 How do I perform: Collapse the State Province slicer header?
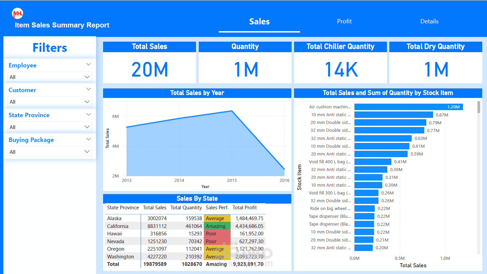pyautogui.click(x=88, y=114)
